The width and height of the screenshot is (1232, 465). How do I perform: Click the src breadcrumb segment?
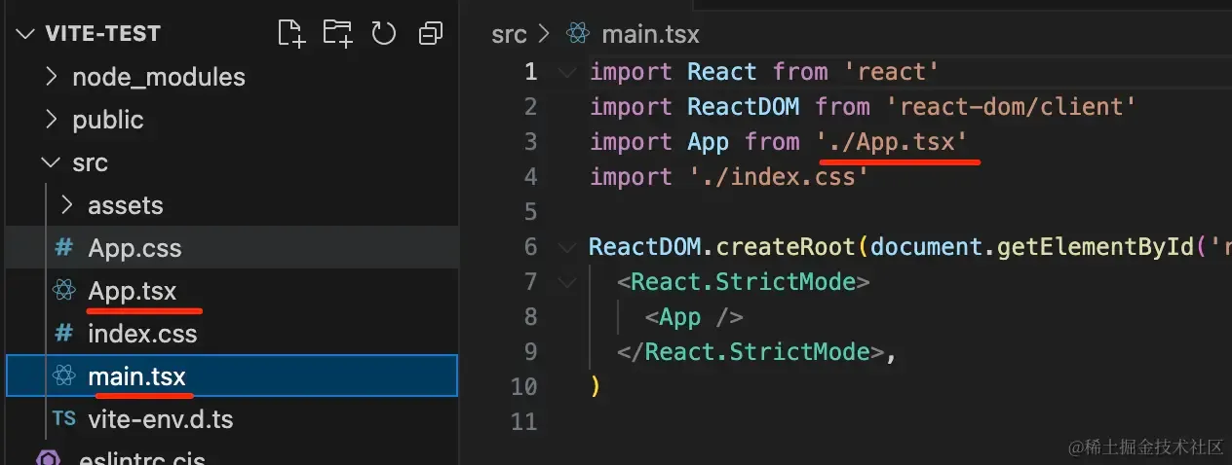(x=509, y=35)
